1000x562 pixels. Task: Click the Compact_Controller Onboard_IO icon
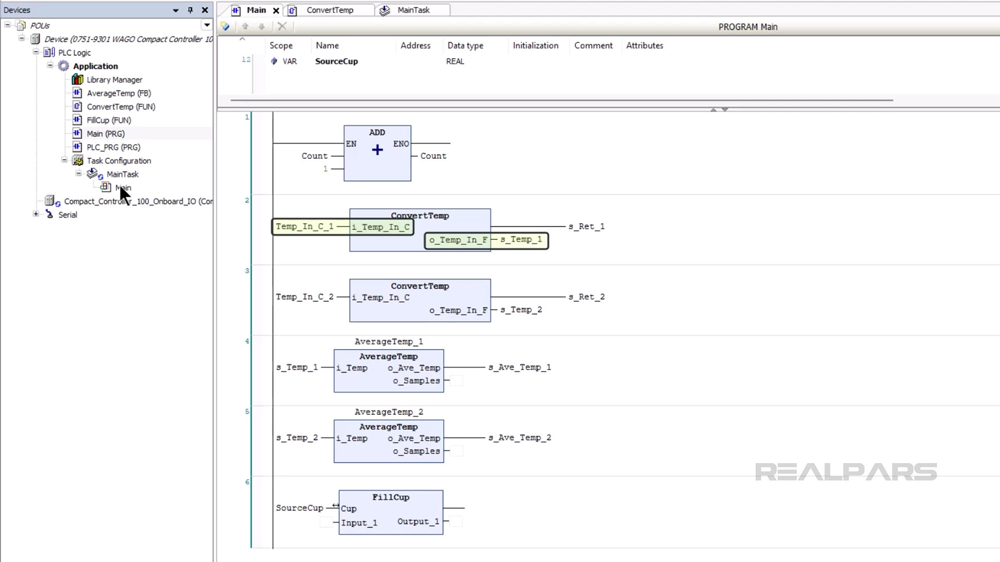coord(53,201)
